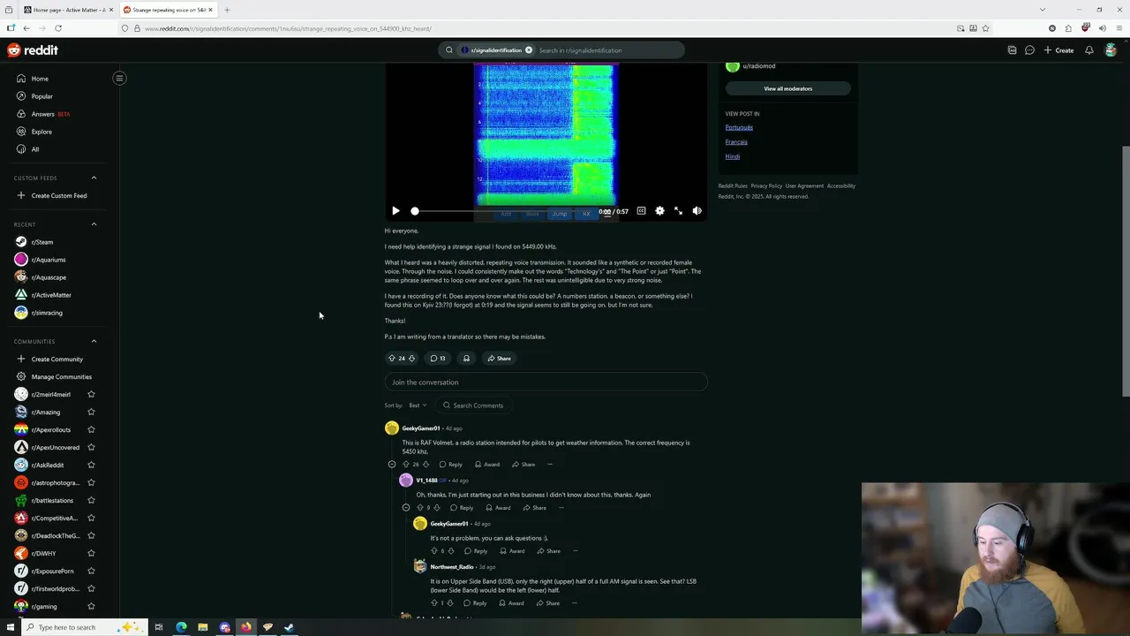The image size is (1130, 636).
Task: Favorite r/DiWHY with star
Action: (91, 553)
